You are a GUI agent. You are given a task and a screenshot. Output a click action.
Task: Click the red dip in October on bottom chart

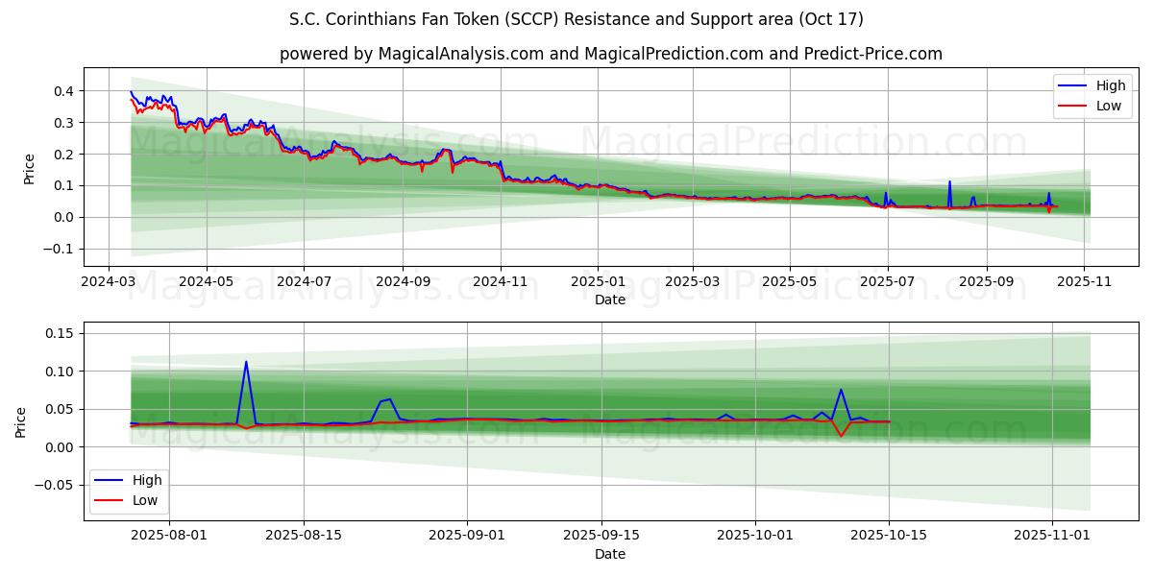pyautogui.click(x=841, y=436)
